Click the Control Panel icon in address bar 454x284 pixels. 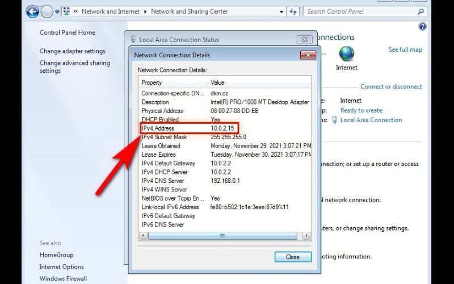[x=66, y=11]
